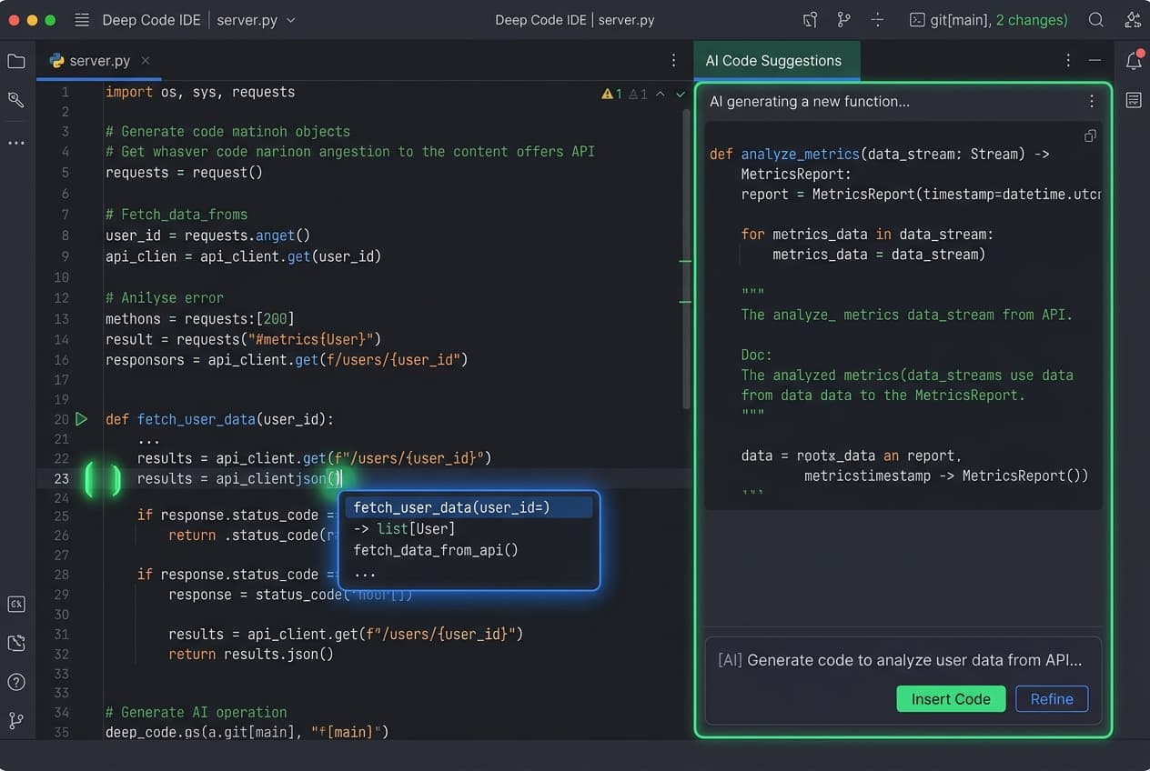This screenshot has height=771, width=1150.
Task: Choose fetch_user_data(user_id=) from autocomplete
Action: [x=469, y=507]
